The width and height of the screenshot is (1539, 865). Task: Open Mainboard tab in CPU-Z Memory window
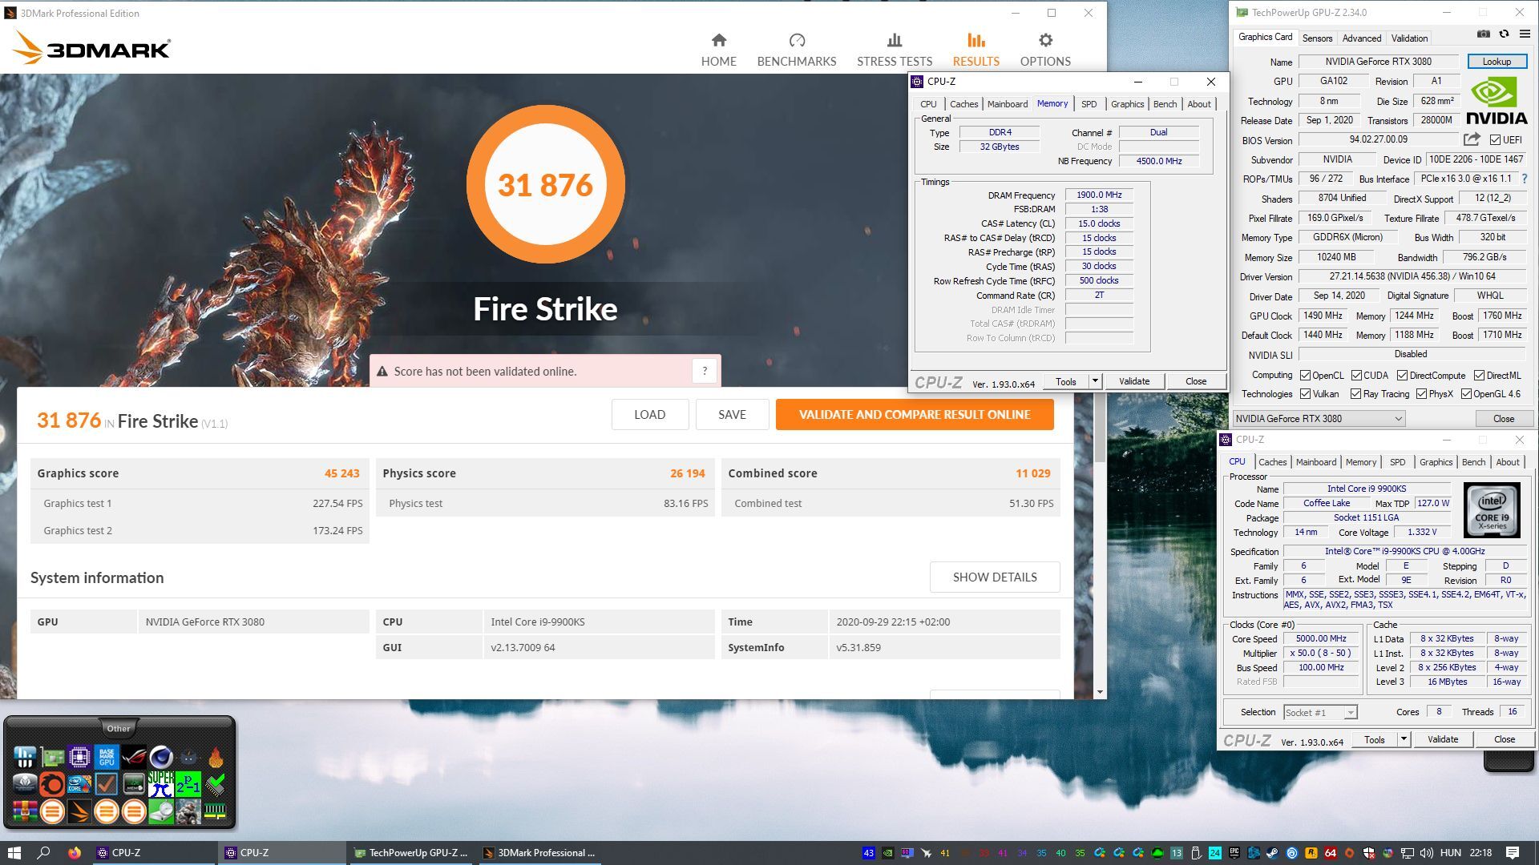click(x=1007, y=104)
